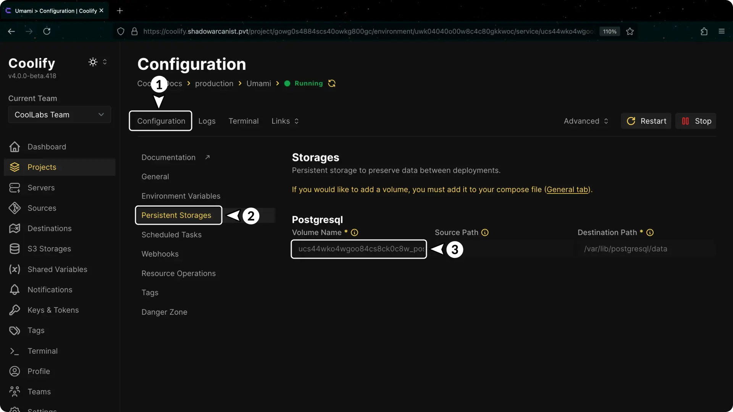Viewport: 733px width, 412px height.
Task: Open S3 Storages
Action: click(49, 249)
